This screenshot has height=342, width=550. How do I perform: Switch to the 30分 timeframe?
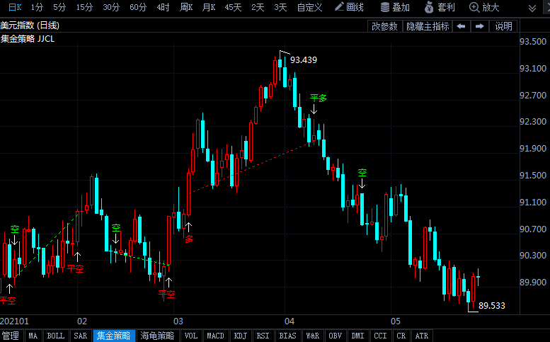[x=111, y=7]
